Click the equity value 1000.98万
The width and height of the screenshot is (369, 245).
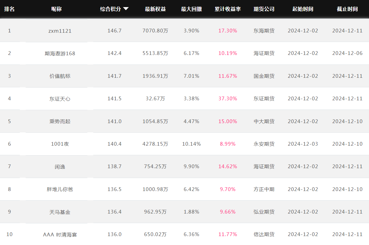155,189
